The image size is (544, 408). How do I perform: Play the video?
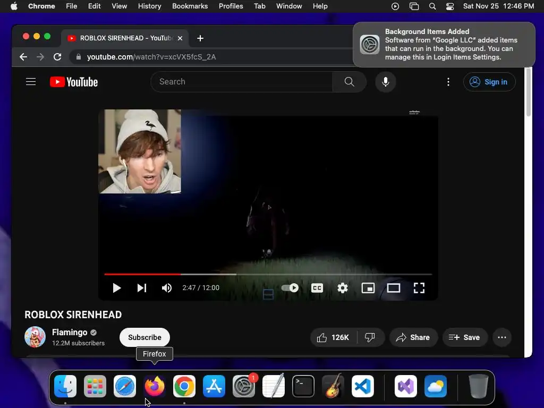pyautogui.click(x=116, y=288)
